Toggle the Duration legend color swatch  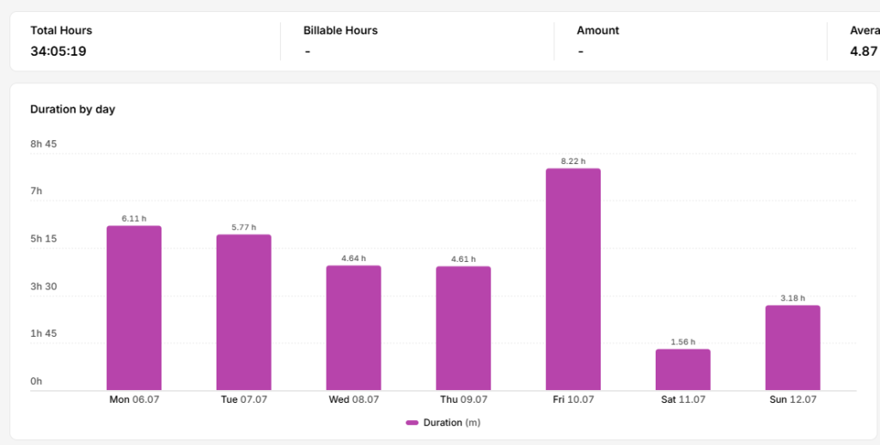pos(412,424)
